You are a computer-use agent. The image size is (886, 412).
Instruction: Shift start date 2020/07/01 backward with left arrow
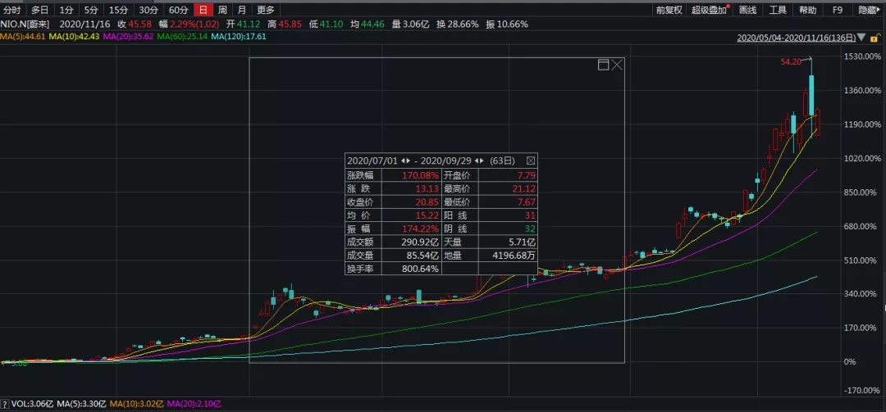tap(404, 161)
